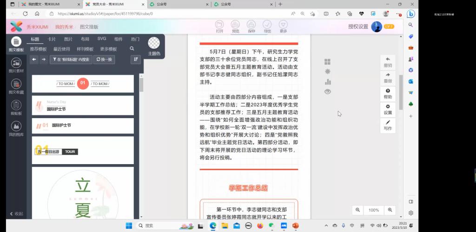
Task: Toggle the grid layout icon beside the document
Action: pos(327,62)
